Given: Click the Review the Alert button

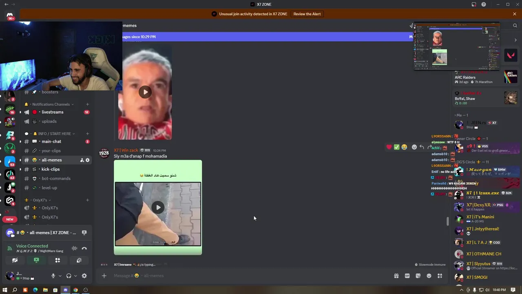Looking at the screenshot, I should (x=307, y=14).
